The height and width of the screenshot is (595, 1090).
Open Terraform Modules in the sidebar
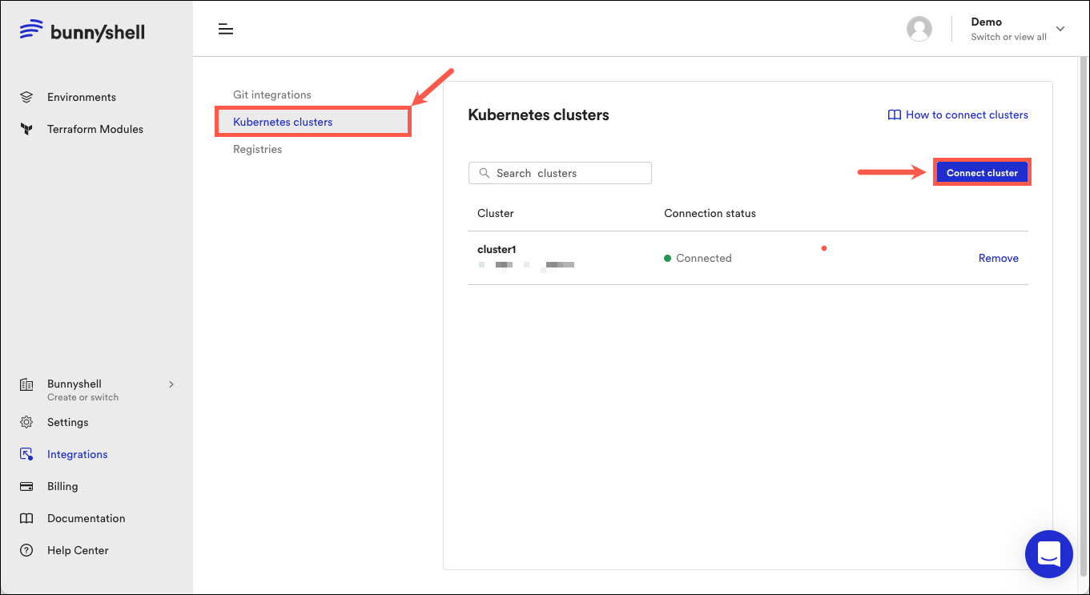pyautogui.click(x=95, y=129)
